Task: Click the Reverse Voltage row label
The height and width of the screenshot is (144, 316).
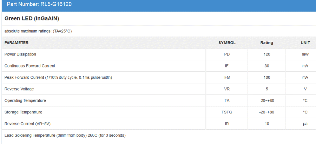Action: click(19, 89)
